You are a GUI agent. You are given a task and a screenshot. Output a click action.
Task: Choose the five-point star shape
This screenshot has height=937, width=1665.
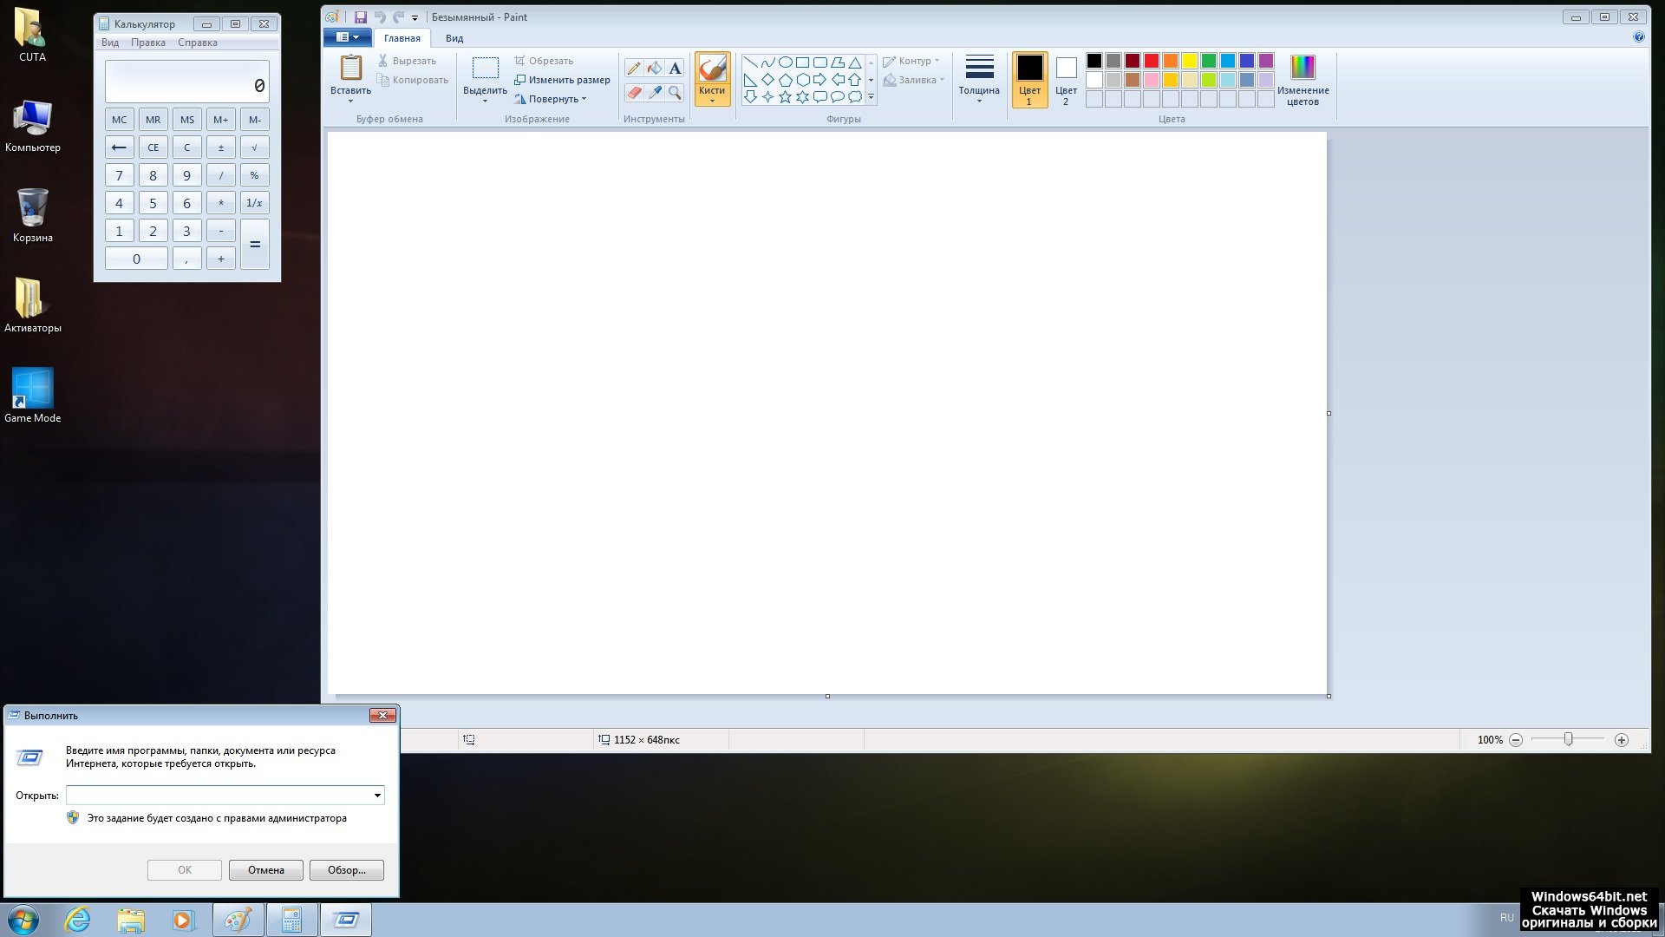point(785,97)
